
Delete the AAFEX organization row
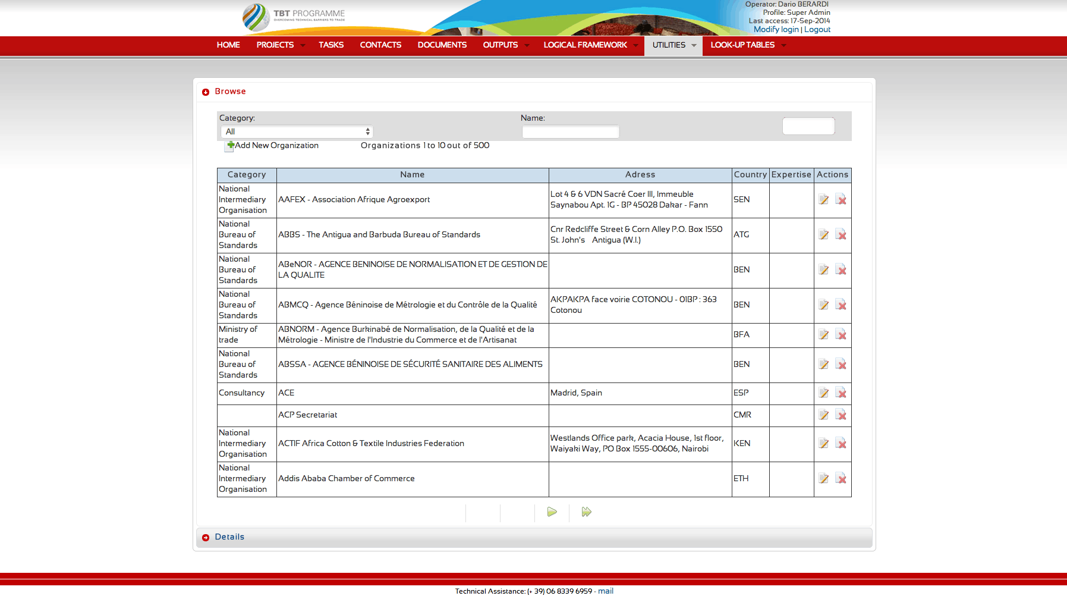[x=841, y=199]
